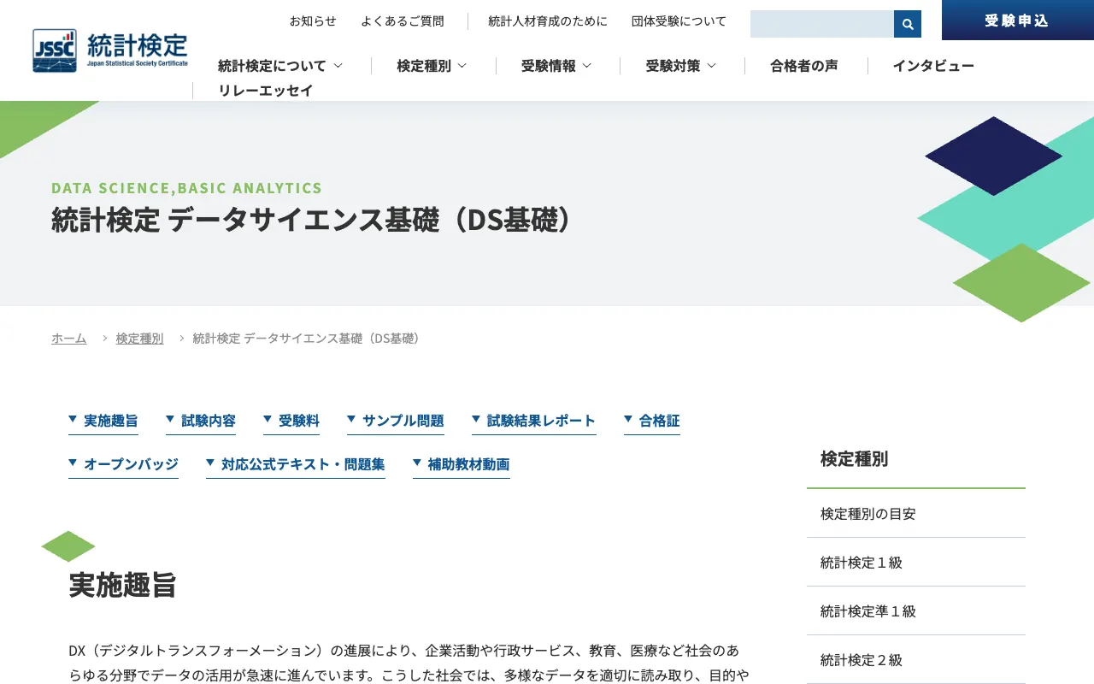Click the 検定種別 sidebar heading
The image size is (1094, 684).
(x=855, y=459)
